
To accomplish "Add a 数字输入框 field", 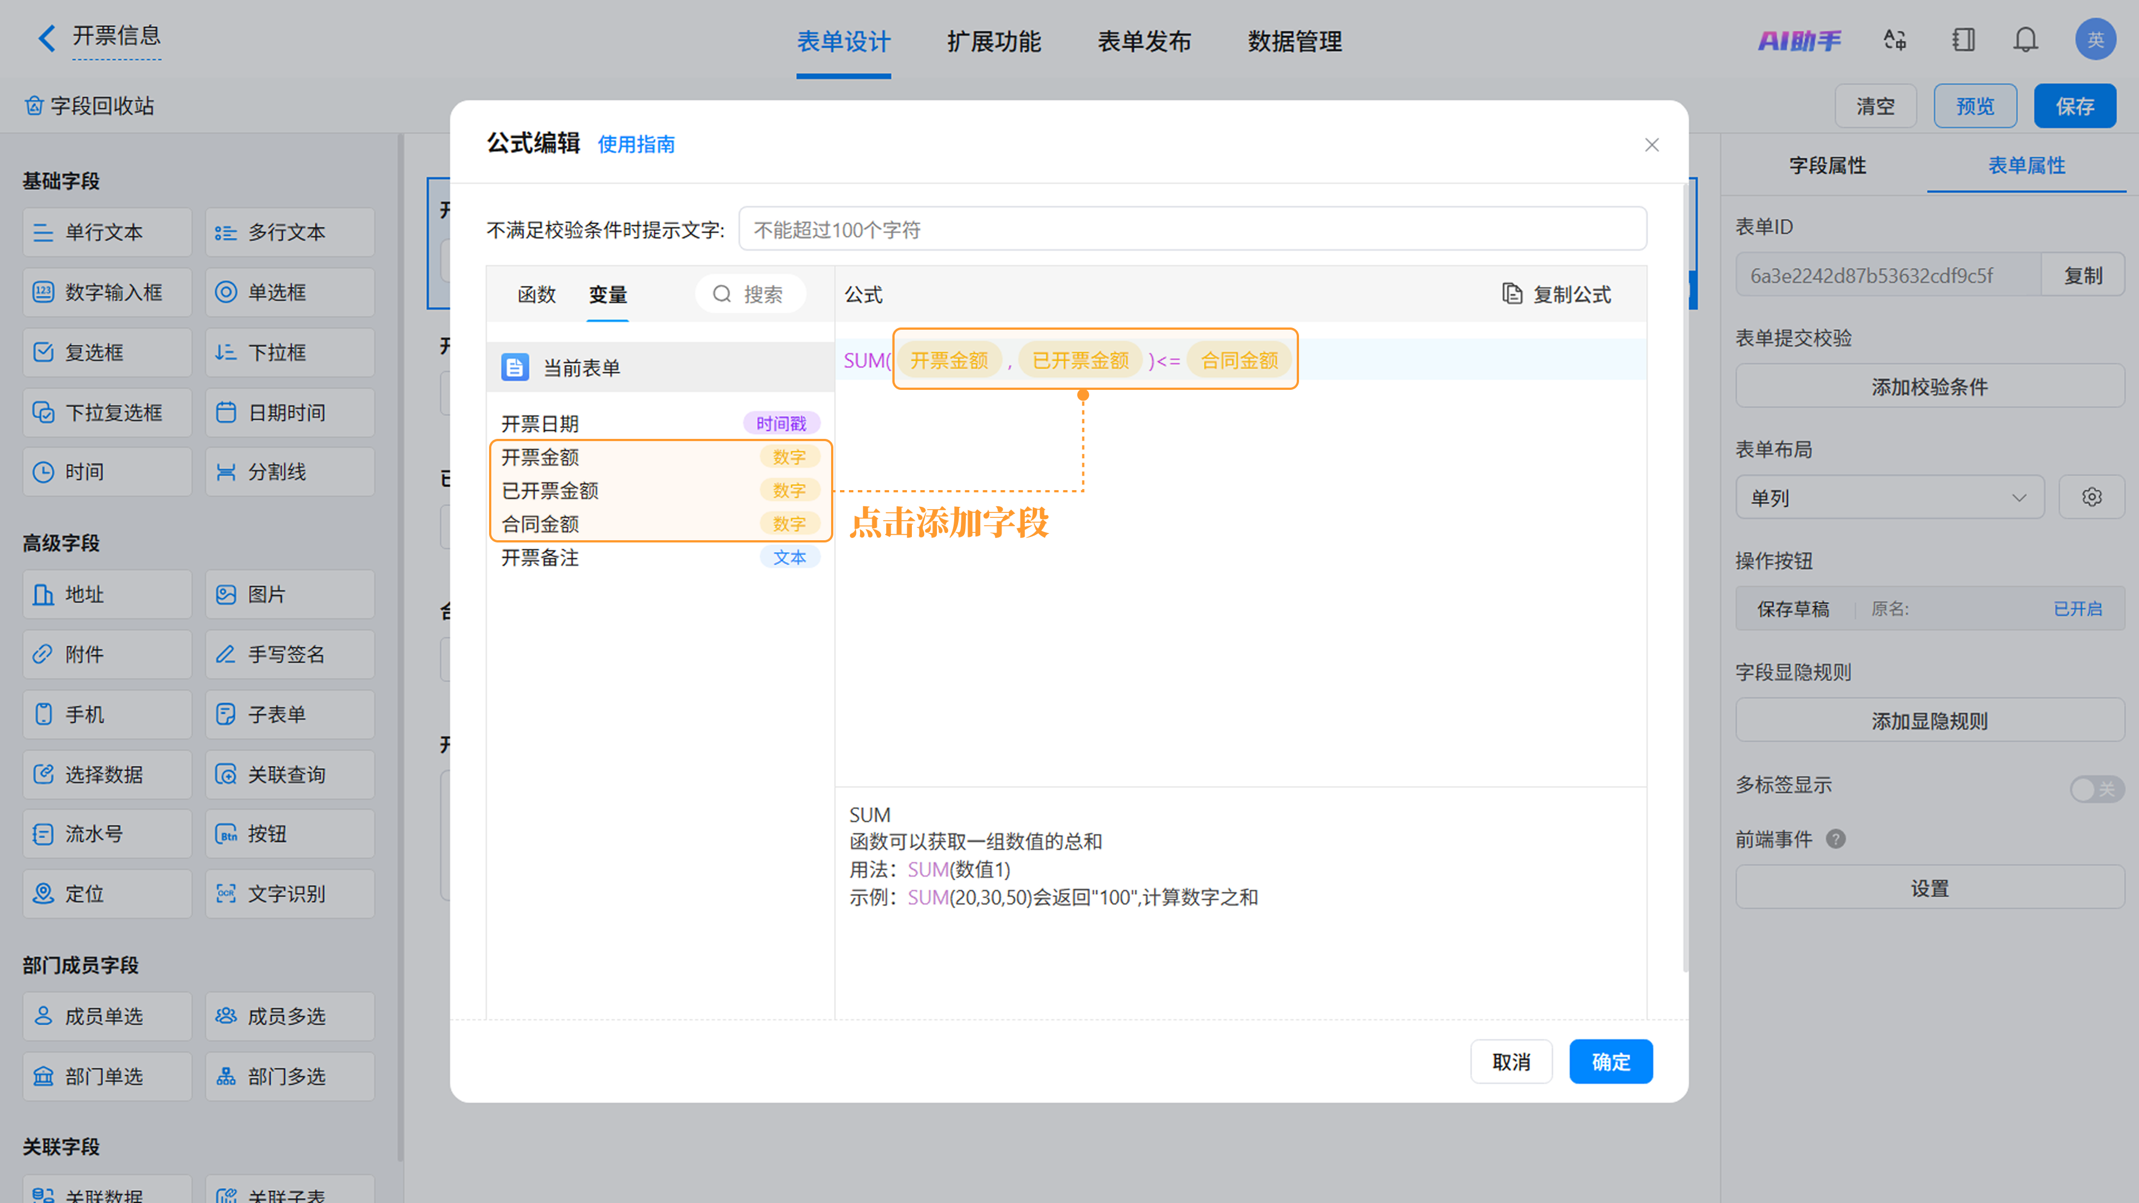I will [107, 292].
